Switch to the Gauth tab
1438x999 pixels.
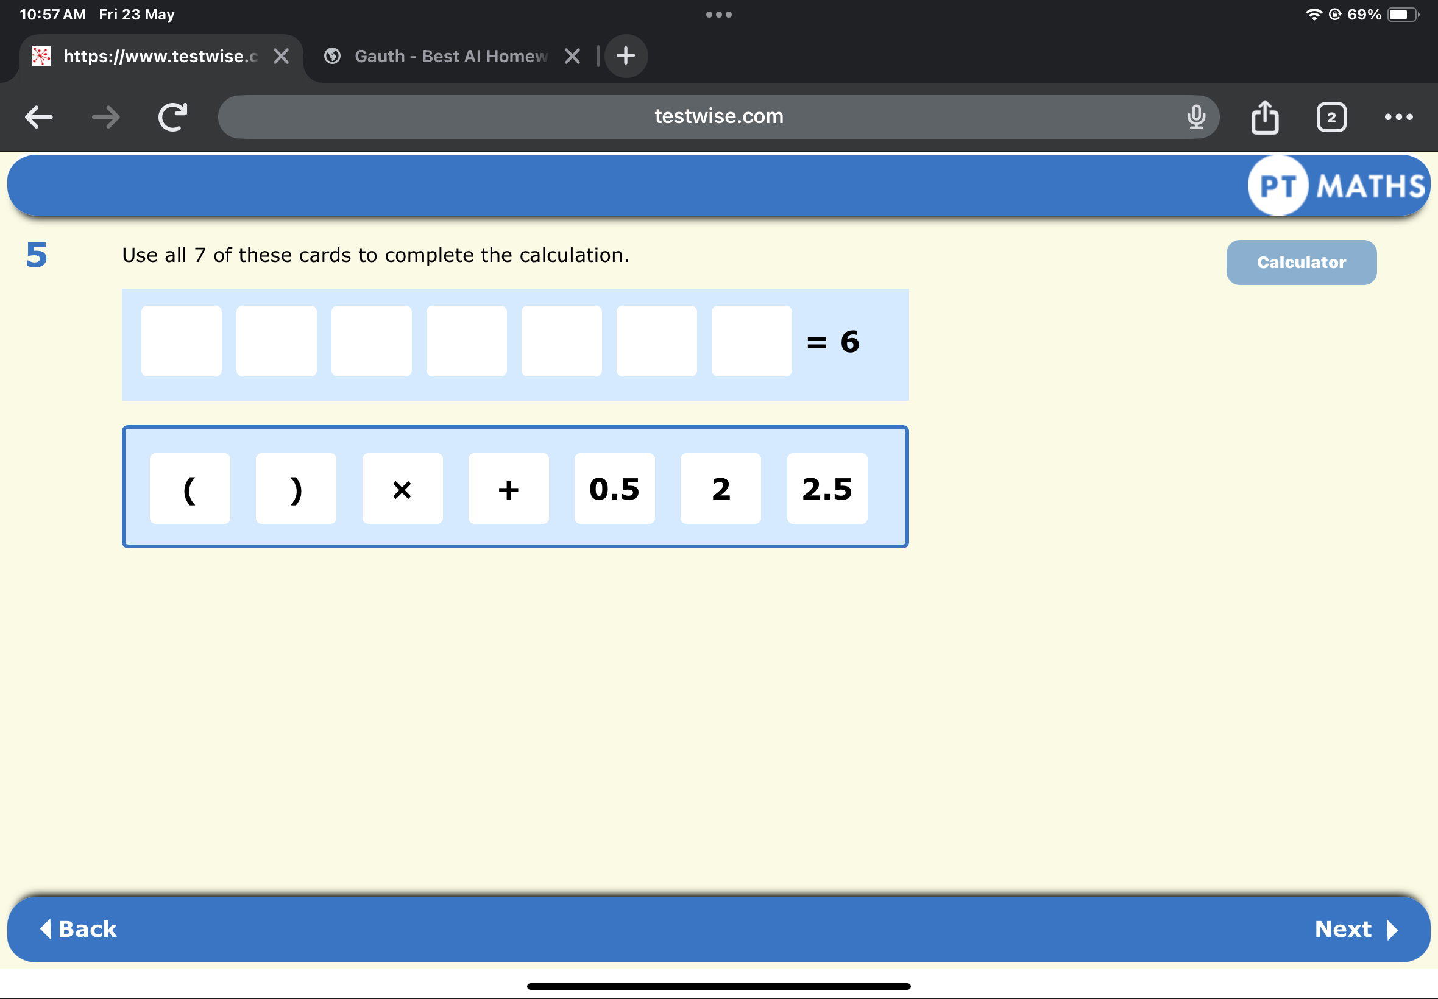click(451, 56)
